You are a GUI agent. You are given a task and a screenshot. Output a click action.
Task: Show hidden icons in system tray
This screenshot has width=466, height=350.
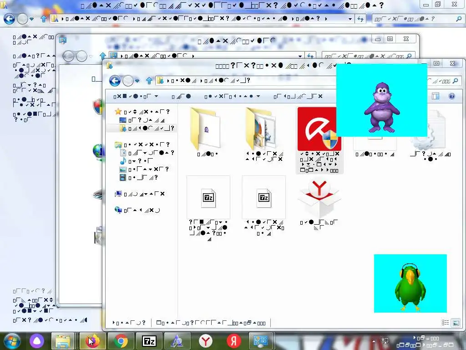374,341
